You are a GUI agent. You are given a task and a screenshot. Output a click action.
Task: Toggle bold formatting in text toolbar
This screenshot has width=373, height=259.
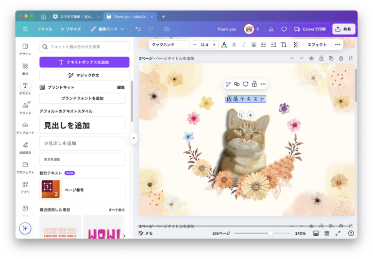tap(234, 45)
